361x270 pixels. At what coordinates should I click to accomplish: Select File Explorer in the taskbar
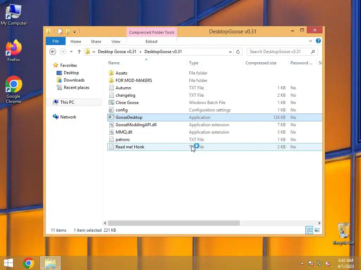click(x=50, y=263)
